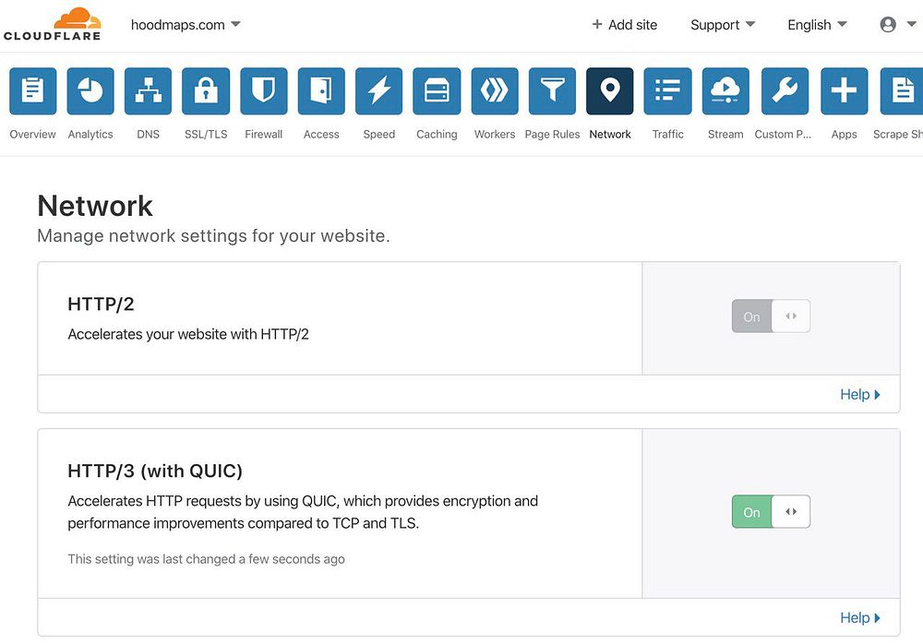Open the hoodmaps.com site dropdown
Image resolution: width=923 pixels, height=644 pixels.
(x=186, y=25)
